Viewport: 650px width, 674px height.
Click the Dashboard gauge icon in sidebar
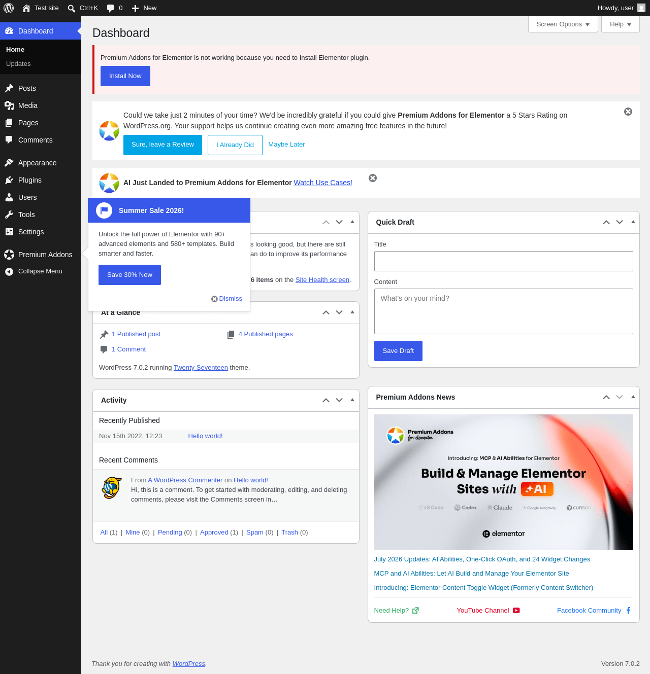(9, 31)
